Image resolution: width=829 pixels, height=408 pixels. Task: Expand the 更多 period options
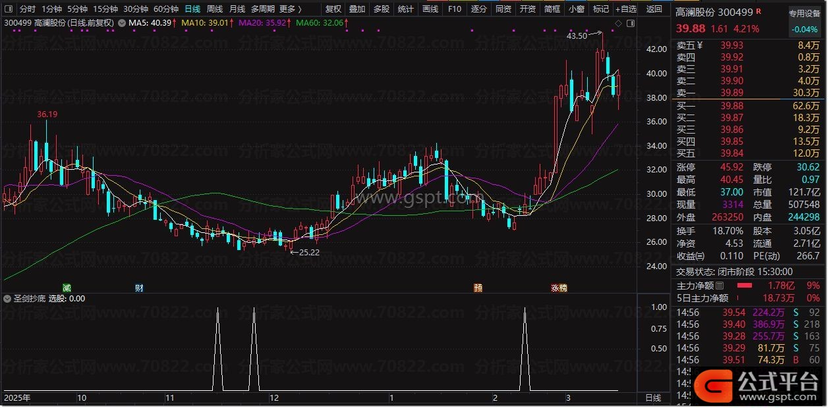click(x=290, y=9)
